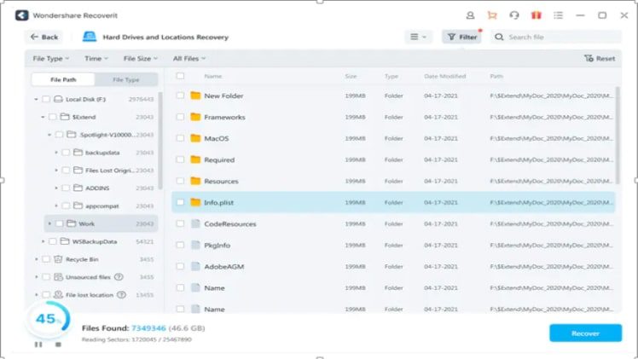The width and height of the screenshot is (638, 359).
Task: Open the shopping cart icon
Action: [x=492, y=15]
